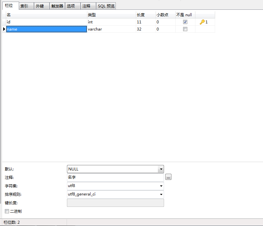The height and width of the screenshot is (226, 263).
Task: Click the disabled 键长度 field
Action: point(115,203)
